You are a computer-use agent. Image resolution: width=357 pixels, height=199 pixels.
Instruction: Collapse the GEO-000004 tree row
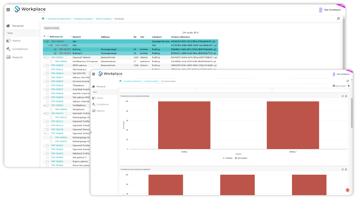(x=45, y=41)
